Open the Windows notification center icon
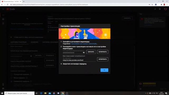The height and width of the screenshot is (95, 169). click(x=166, y=93)
